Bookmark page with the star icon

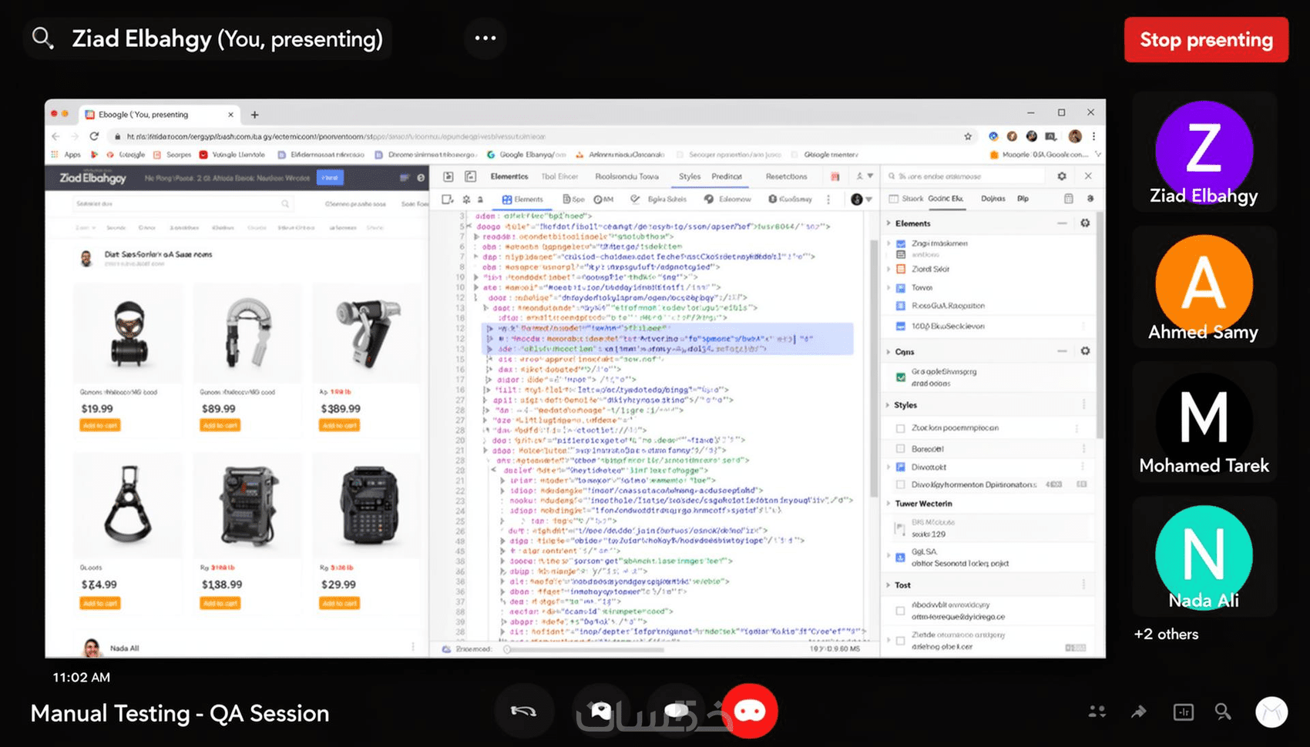pyautogui.click(x=968, y=136)
